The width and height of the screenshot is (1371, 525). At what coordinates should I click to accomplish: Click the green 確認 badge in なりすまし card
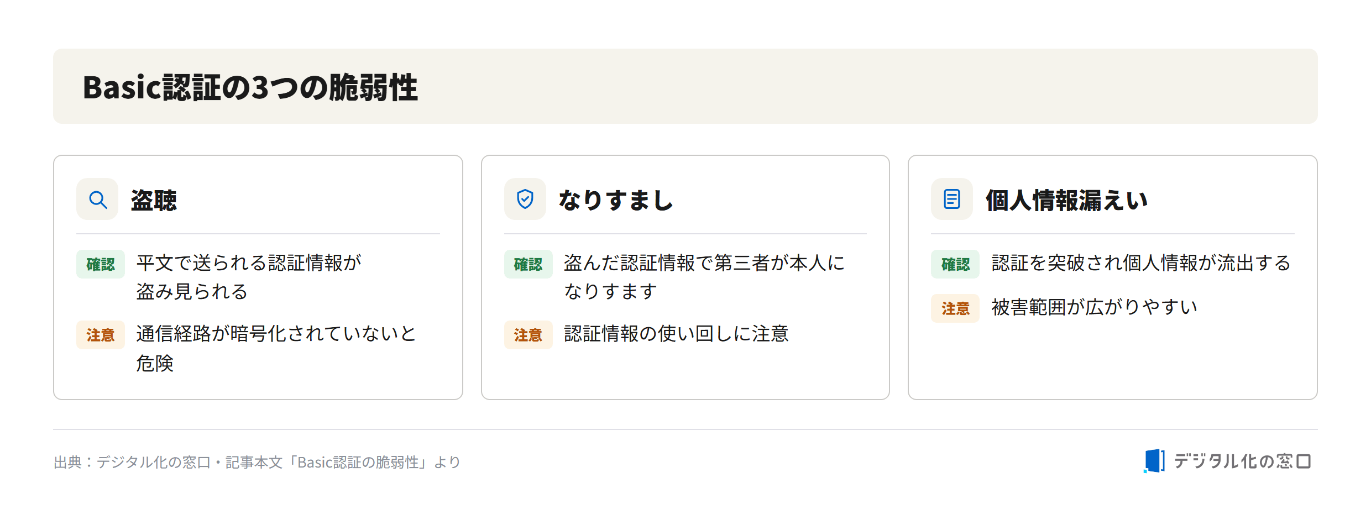click(x=528, y=264)
